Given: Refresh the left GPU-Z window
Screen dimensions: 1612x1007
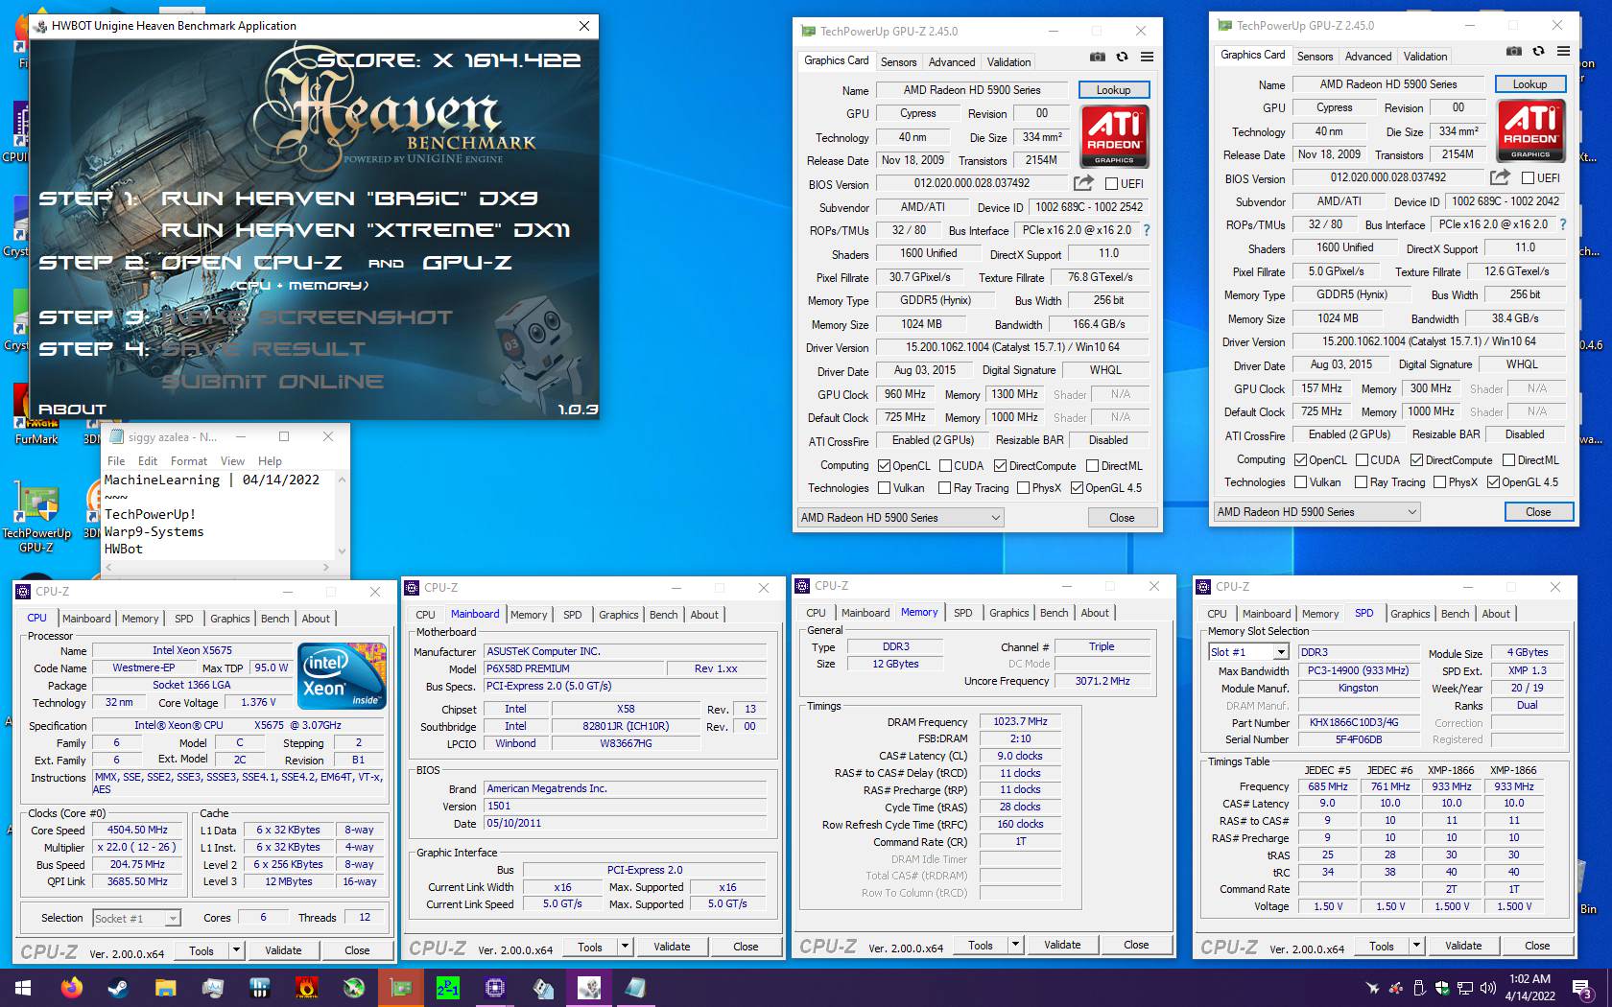Looking at the screenshot, I should tap(1122, 58).
